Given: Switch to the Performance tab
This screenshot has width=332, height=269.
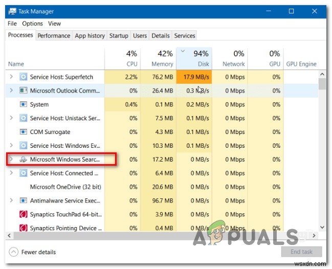Looking at the screenshot, I should coord(54,36).
